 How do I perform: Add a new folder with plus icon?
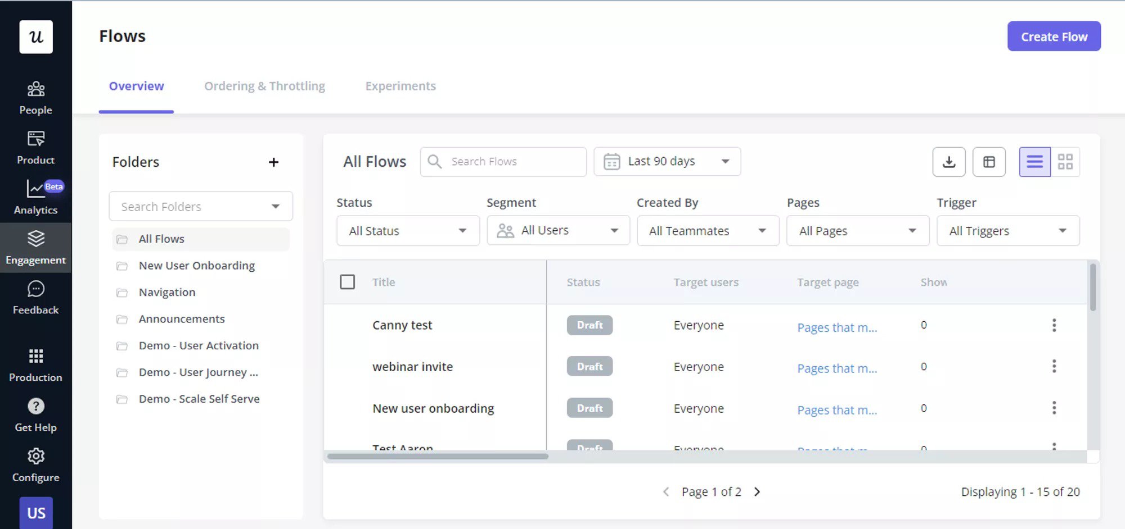pyautogui.click(x=273, y=162)
